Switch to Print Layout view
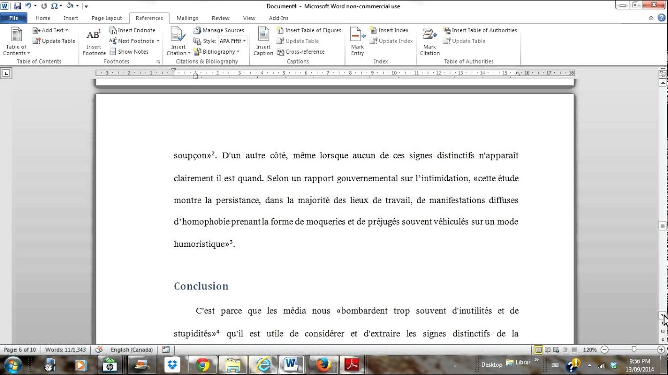Viewport: 668px width, 375px height. [538, 349]
